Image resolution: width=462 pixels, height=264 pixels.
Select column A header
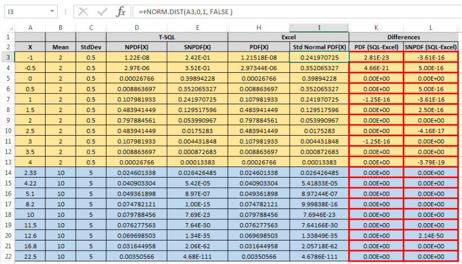point(30,27)
